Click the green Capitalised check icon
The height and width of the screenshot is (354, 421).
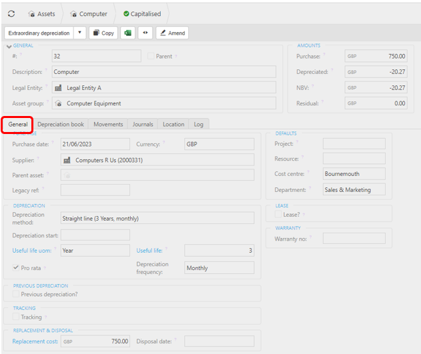tap(126, 14)
